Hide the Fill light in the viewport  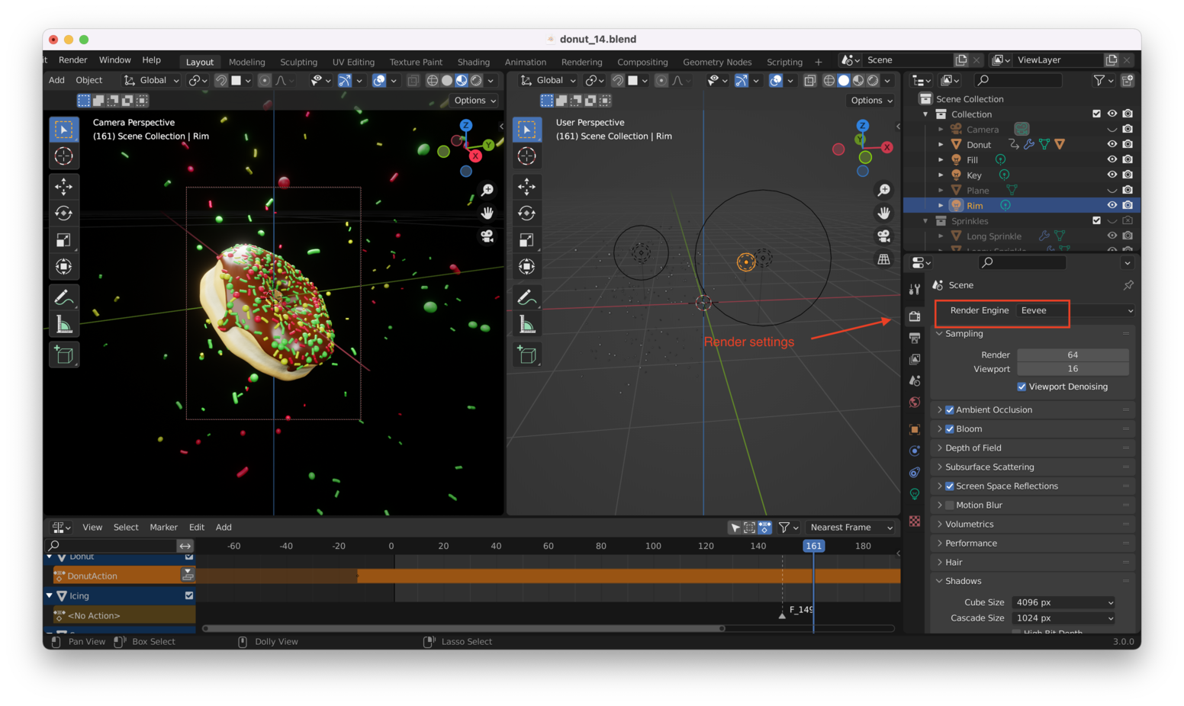1112,159
